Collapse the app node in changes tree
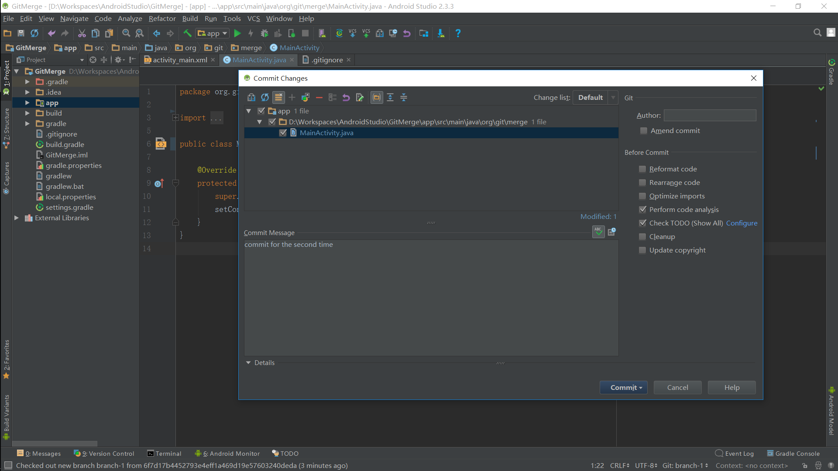838x471 pixels. (x=249, y=111)
